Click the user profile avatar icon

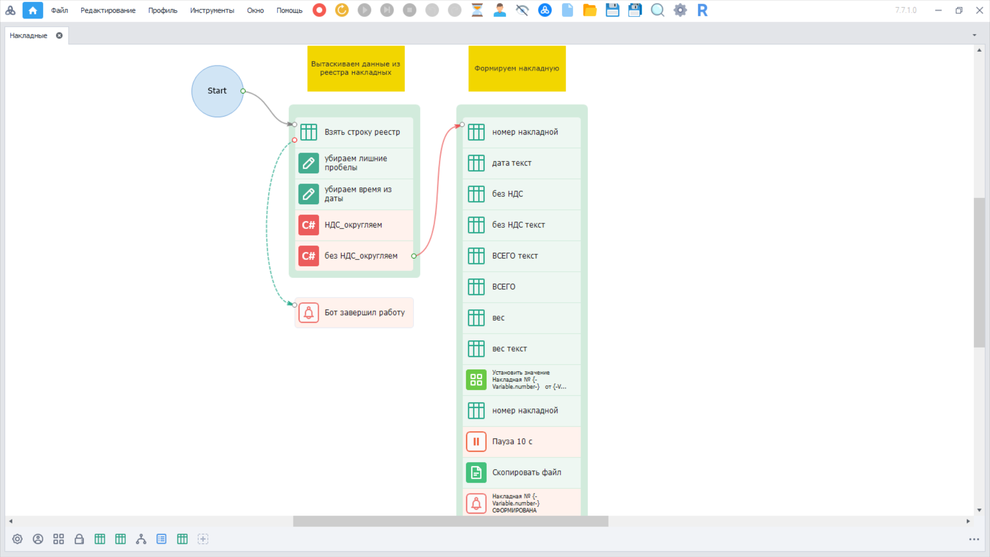coord(499,10)
